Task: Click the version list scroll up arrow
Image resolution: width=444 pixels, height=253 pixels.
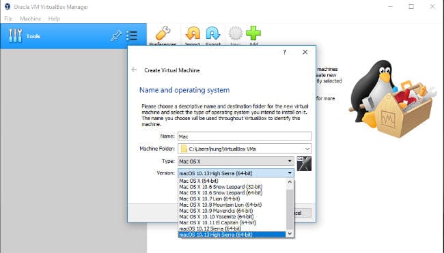Action: pyautogui.click(x=290, y=182)
